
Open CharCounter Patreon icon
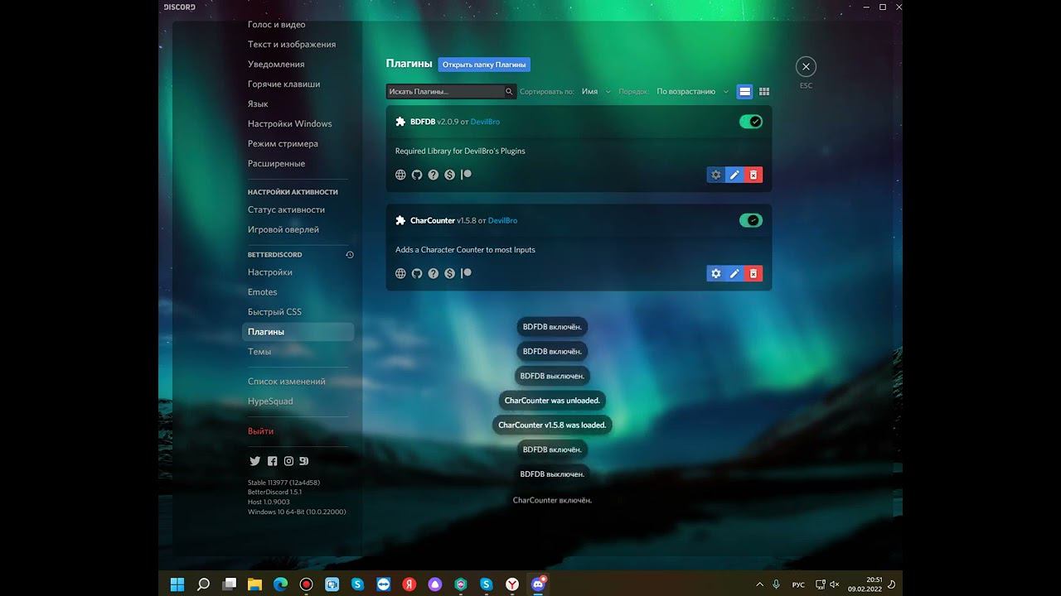tap(467, 273)
